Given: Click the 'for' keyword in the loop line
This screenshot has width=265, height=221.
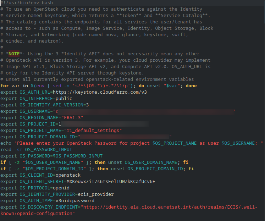Looking at the screenshot, I should click(x=5, y=86).
